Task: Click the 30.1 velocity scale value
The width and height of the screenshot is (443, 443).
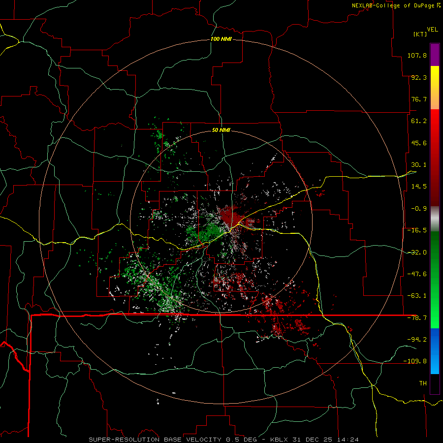Action: pos(419,165)
